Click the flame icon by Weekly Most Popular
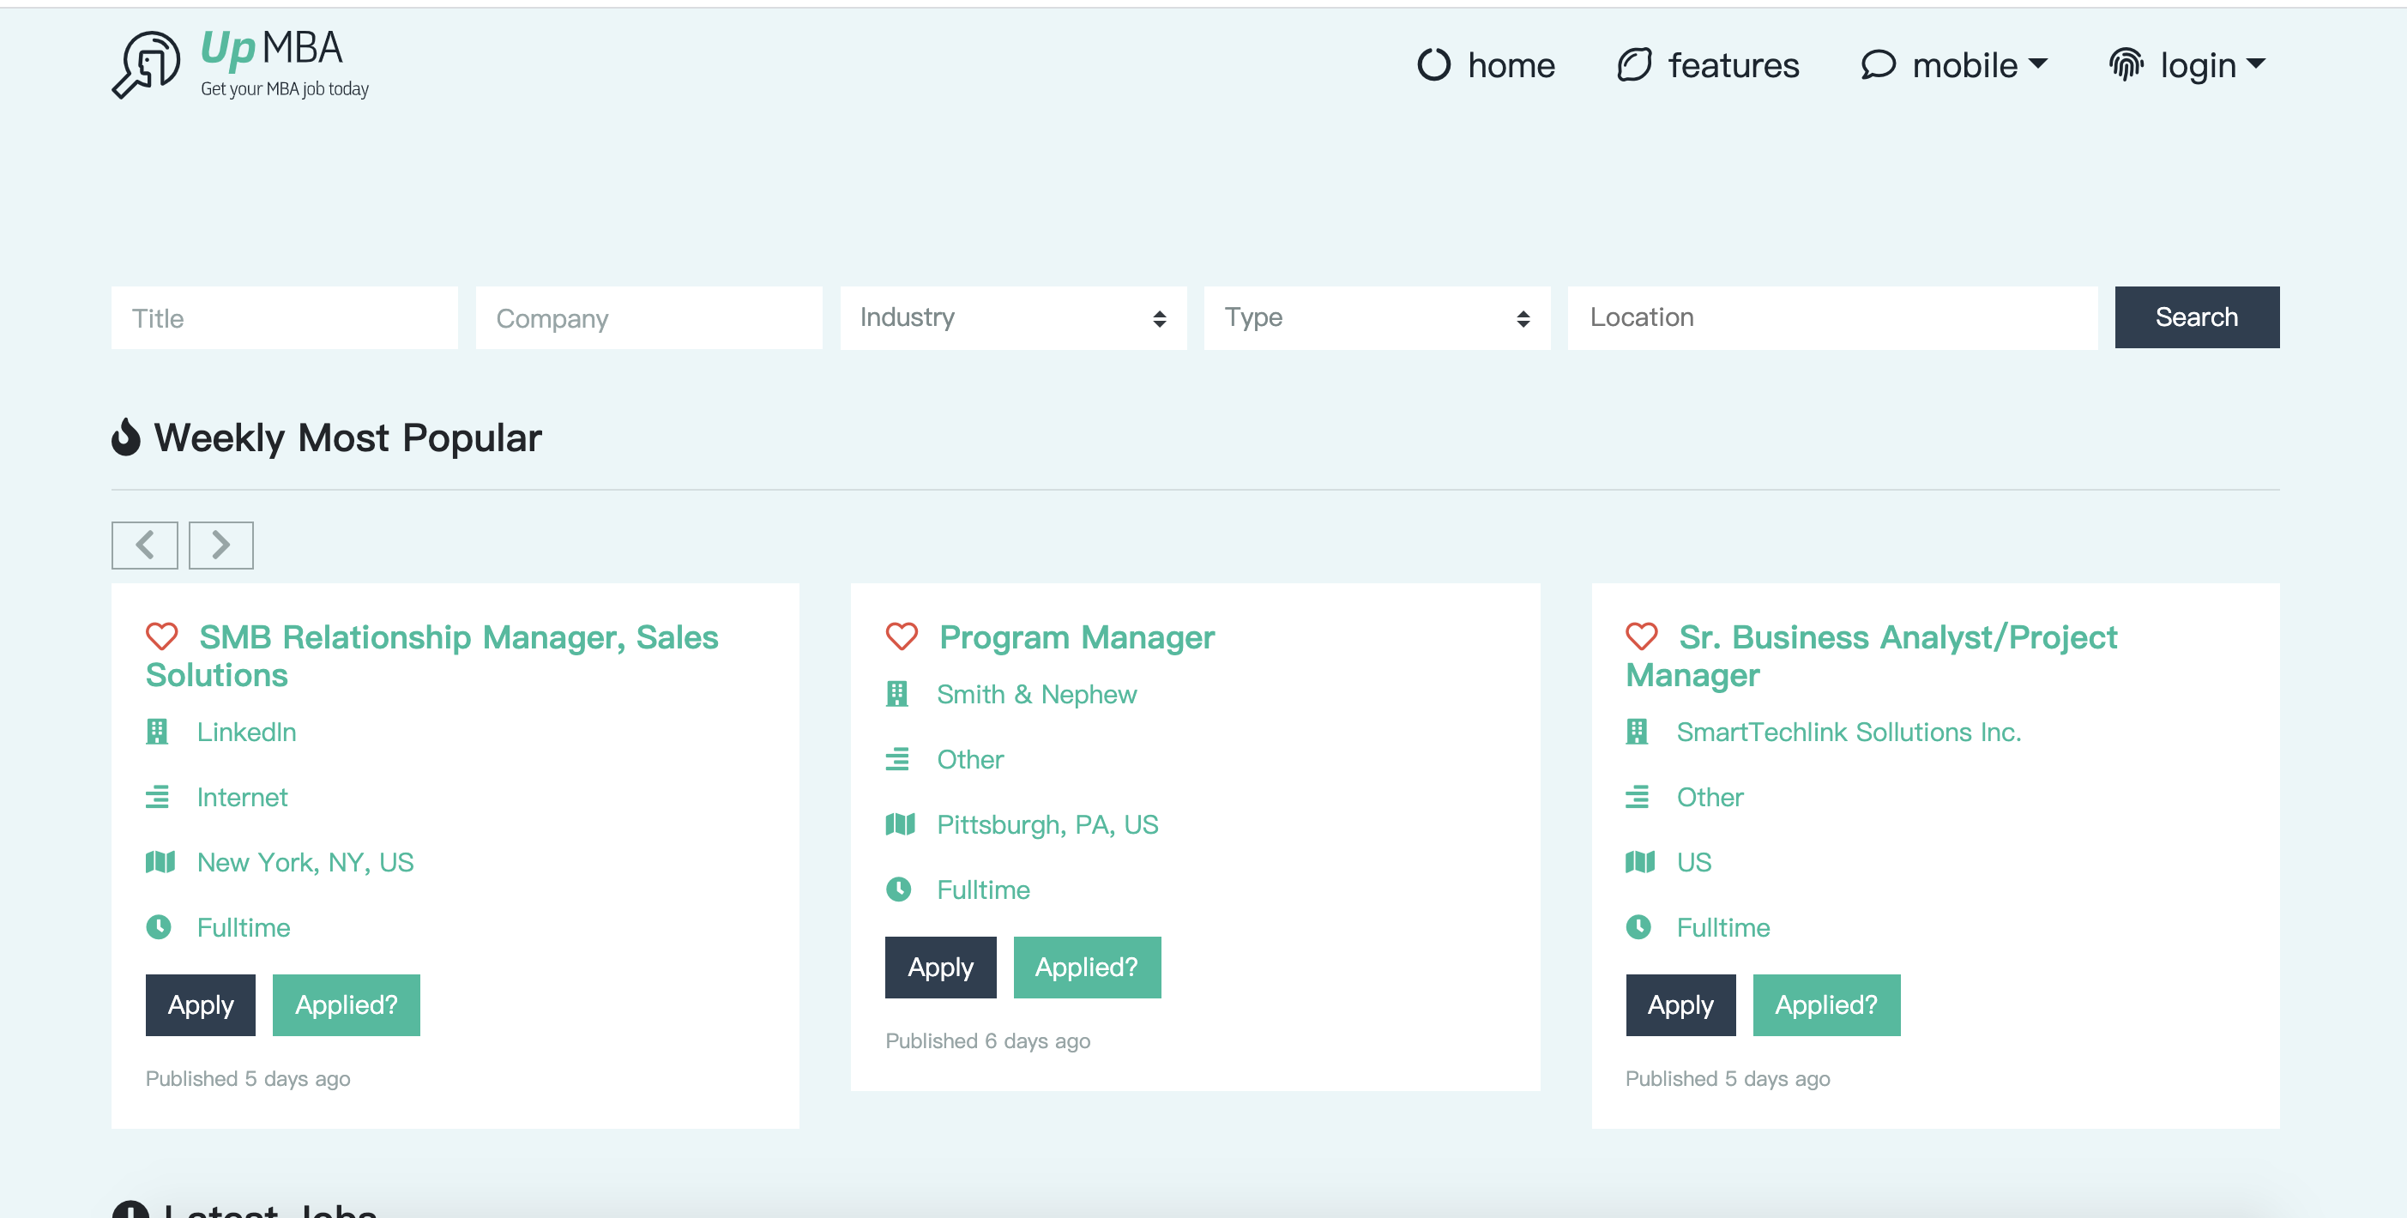This screenshot has height=1218, width=2407. click(125, 437)
